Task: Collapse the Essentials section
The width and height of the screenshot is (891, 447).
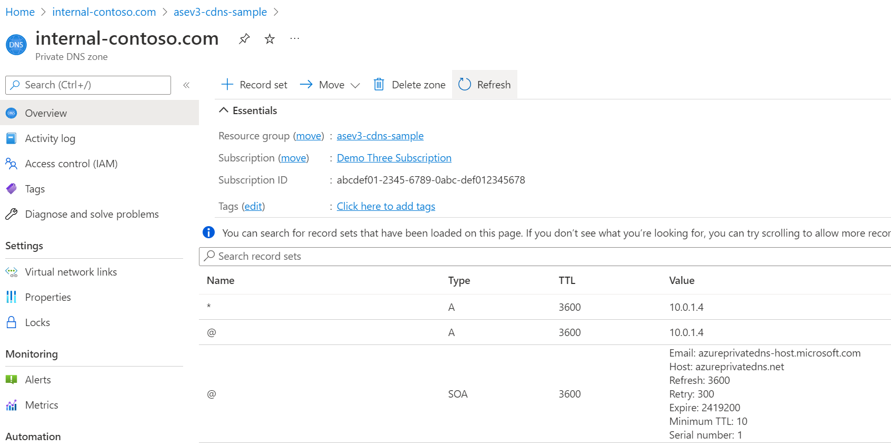Action: [x=224, y=110]
